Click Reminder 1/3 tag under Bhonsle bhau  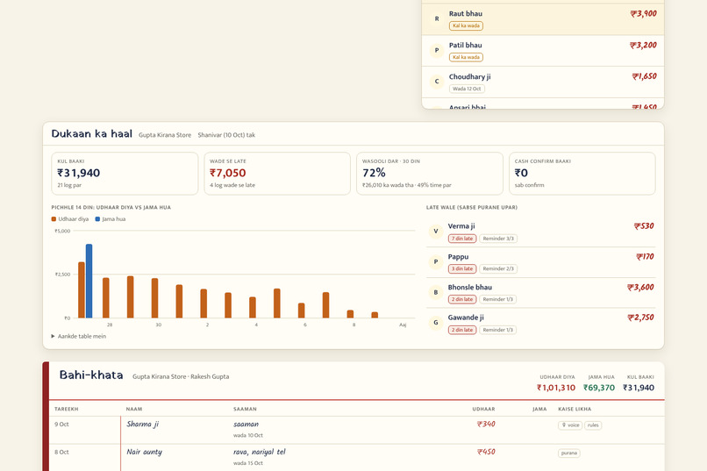[x=497, y=299]
